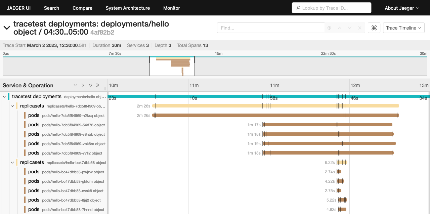Screen dimensions: 430x216
Task: Collapse the tracetest deployments span row
Action: click(x=4, y=97)
